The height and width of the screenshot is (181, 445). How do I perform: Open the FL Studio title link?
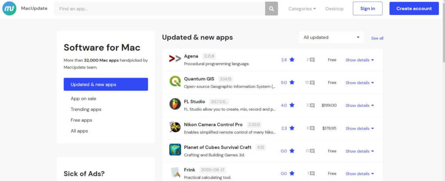pos(194,101)
